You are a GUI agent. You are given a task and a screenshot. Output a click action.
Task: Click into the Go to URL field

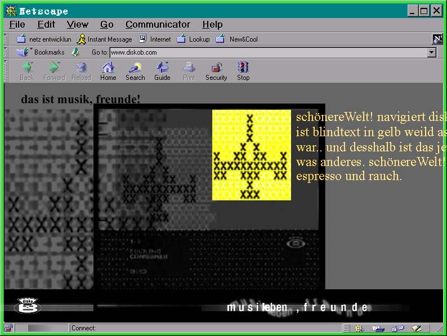[x=267, y=52]
